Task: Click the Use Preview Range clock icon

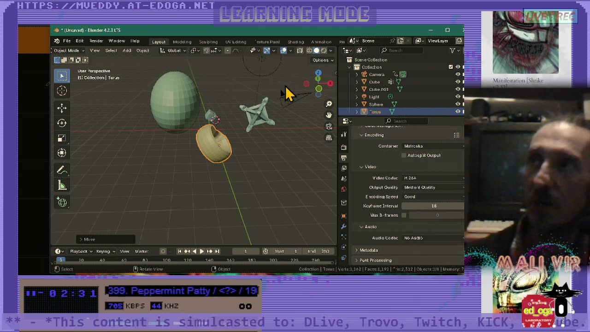Action: tap(265, 251)
